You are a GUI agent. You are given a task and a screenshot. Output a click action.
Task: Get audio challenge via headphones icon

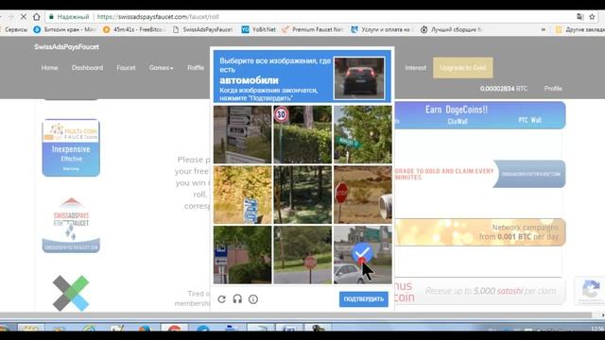point(237,299)
